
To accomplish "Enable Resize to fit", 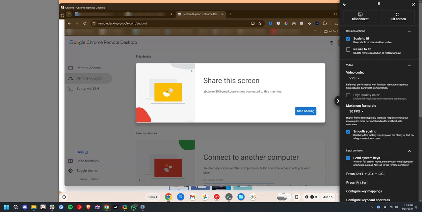I will (348, 49).
